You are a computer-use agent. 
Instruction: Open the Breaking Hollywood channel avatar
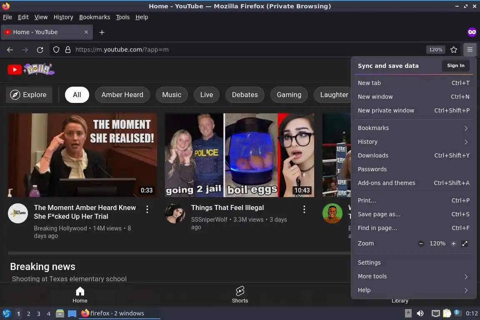pyautogui.click(x=18, y=213)
